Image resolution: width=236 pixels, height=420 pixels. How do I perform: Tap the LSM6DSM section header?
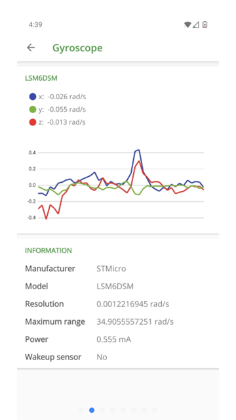41,78
